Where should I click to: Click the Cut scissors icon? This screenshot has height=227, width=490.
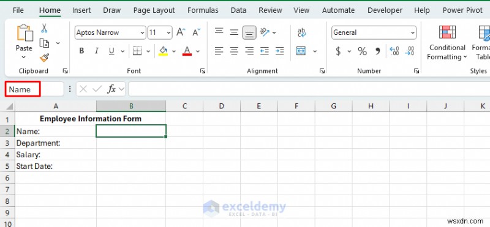click(x=44, y=28)
